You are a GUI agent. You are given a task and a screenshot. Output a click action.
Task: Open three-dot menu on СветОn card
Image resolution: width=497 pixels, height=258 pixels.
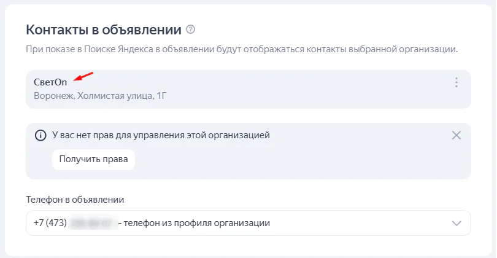coord(456,82)
